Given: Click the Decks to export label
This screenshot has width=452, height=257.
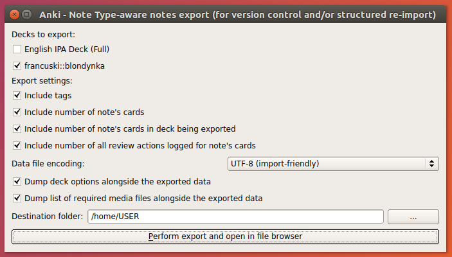Looking at the screenshot, I should (44, 34).
